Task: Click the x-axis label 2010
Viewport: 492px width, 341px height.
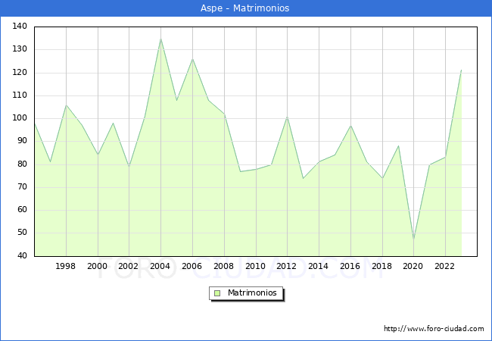Action: [255, 266]
